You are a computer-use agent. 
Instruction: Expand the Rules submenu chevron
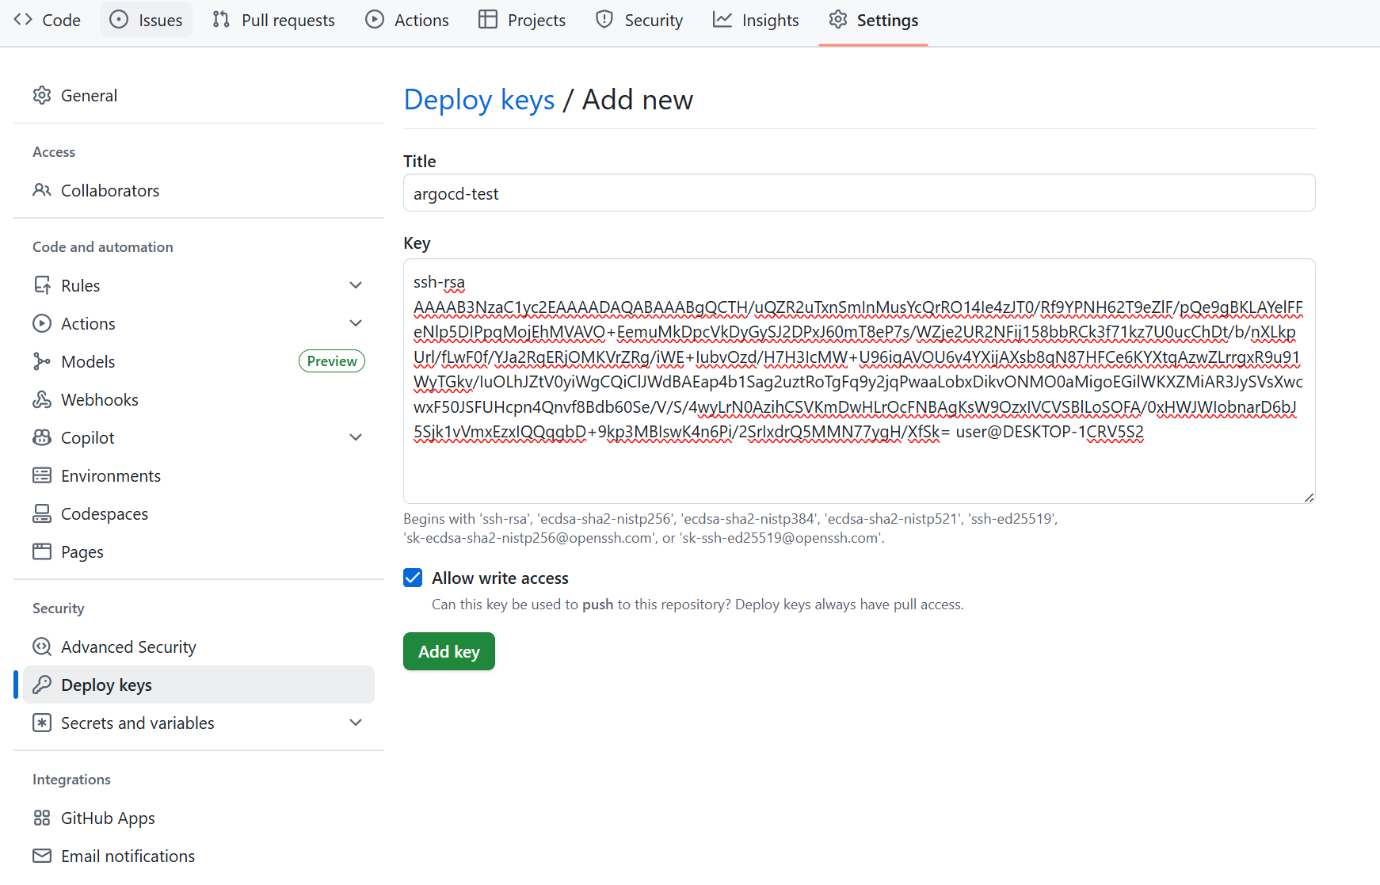tap(356, 286)
